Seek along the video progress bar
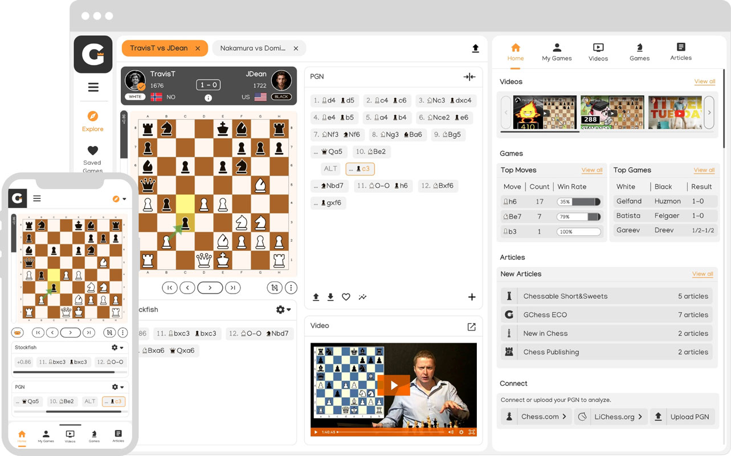This screenshot has height=456, width=731. point(392,432)
